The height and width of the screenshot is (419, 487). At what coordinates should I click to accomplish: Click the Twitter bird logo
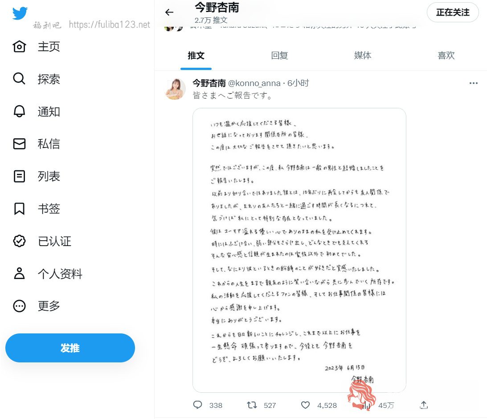pyautogui.click(x=20, y=13)
